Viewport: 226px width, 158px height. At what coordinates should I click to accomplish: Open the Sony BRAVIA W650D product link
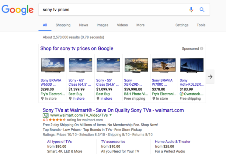click(x=51, y=82)
